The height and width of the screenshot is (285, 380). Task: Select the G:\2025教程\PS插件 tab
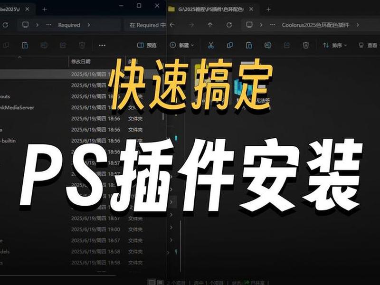coord(210,9)
